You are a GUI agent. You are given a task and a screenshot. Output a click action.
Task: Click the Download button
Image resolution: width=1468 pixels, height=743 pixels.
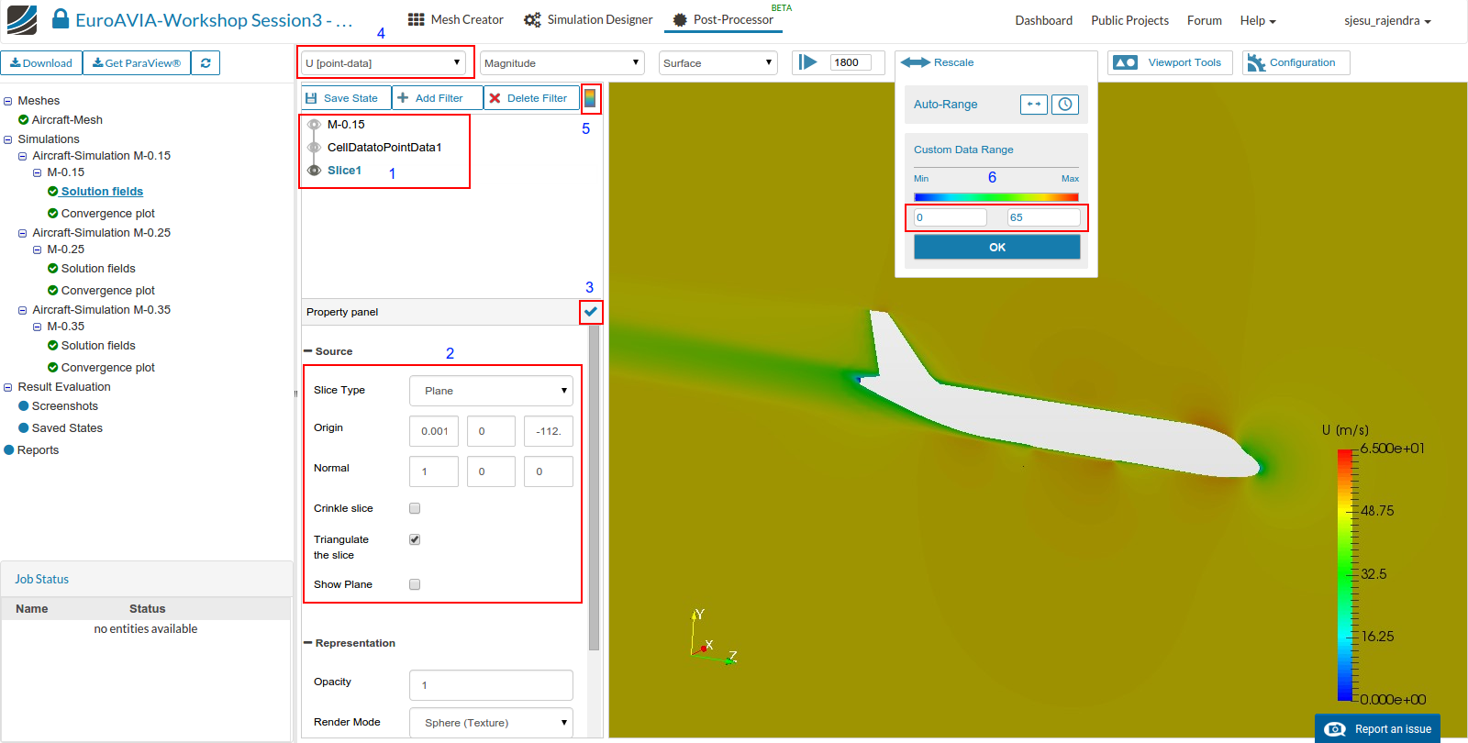click(x=41, y=62)
